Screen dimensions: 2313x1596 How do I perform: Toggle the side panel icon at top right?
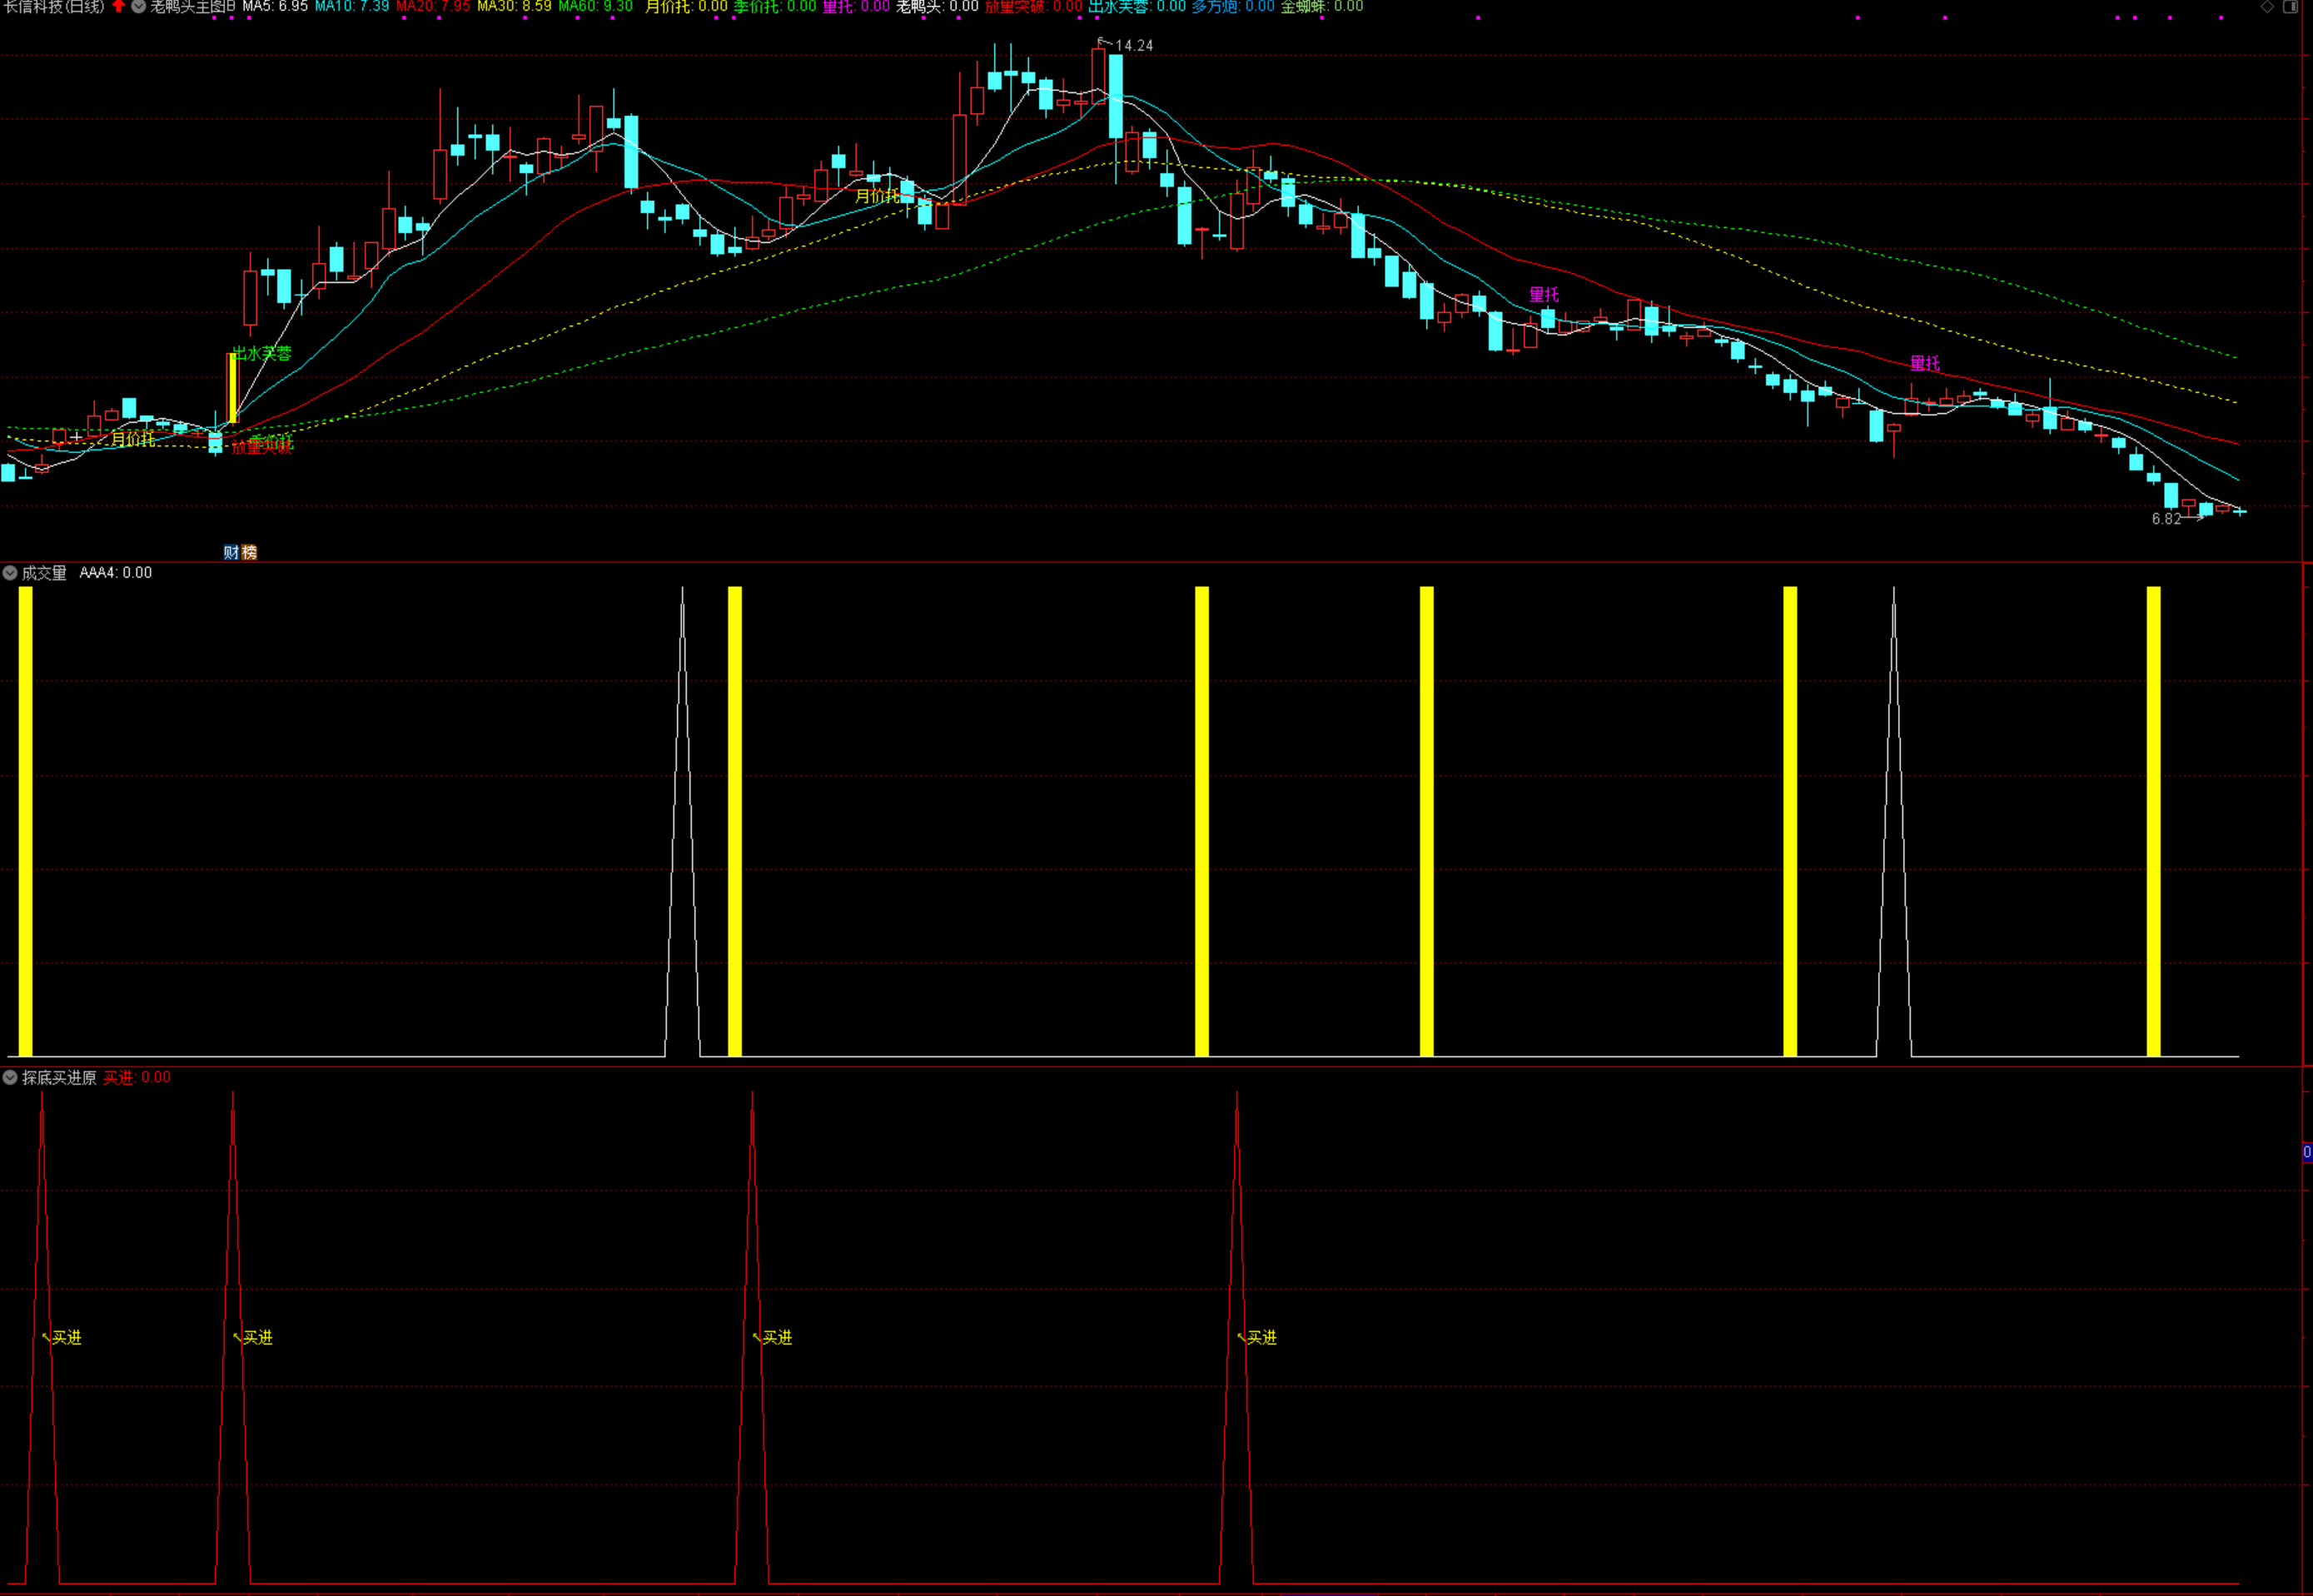coord(2290,6)
